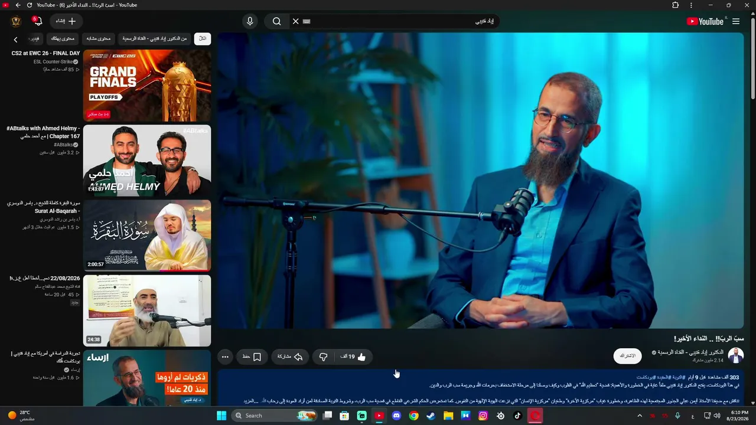Open weather widget showing 28°C
The image size is (756, 425).
pyautogui.click(x=22, y=416)
